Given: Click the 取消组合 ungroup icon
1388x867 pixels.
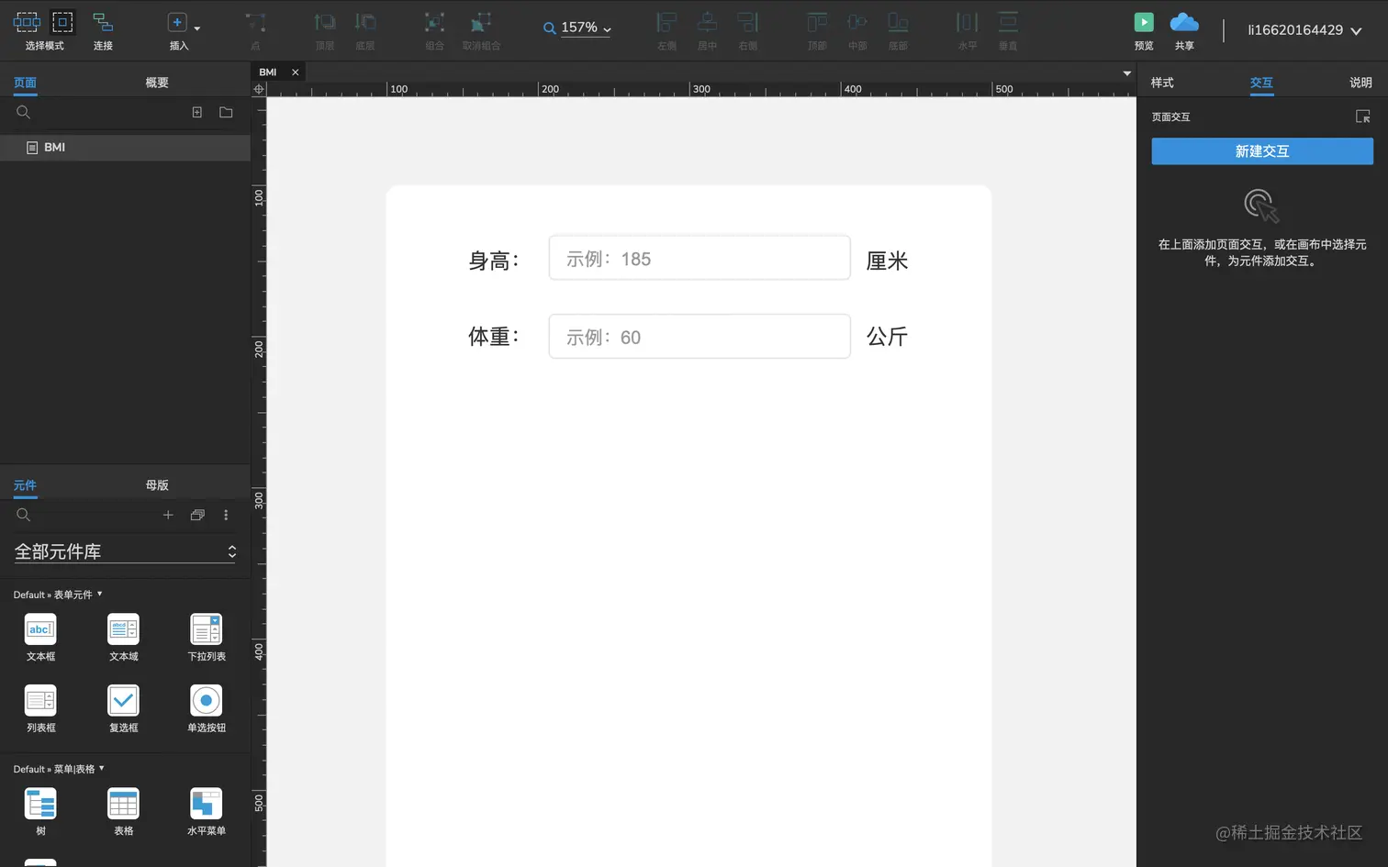Looking at the screenshot, I should (481, 23).
